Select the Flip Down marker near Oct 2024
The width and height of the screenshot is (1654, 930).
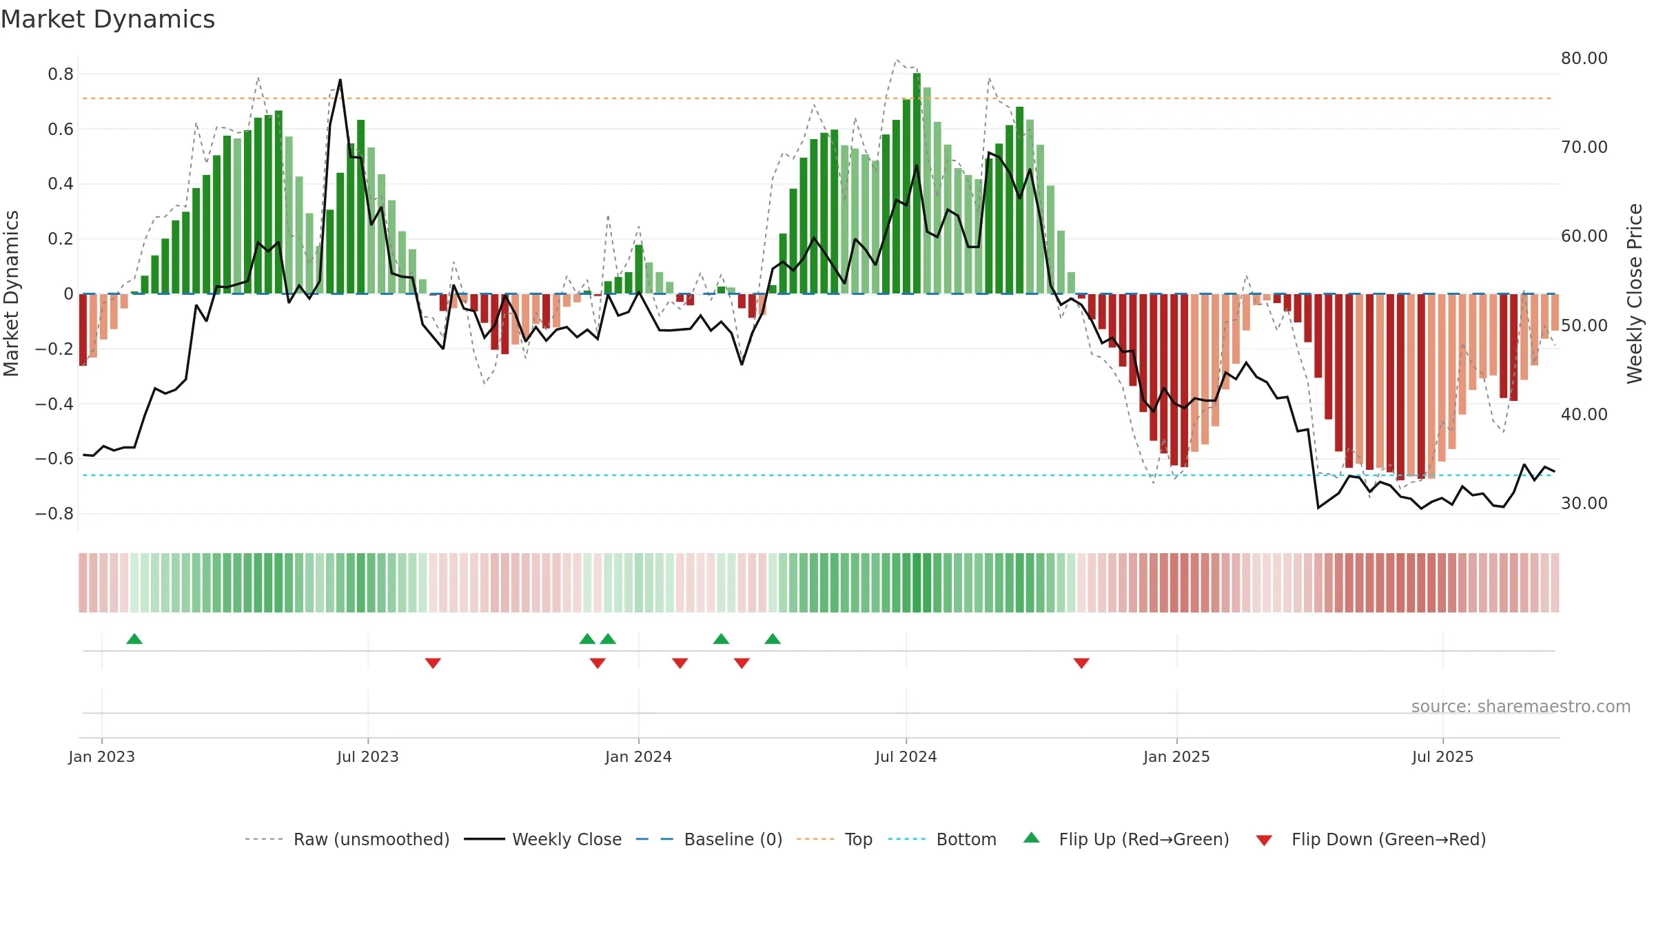point(1081,663)
